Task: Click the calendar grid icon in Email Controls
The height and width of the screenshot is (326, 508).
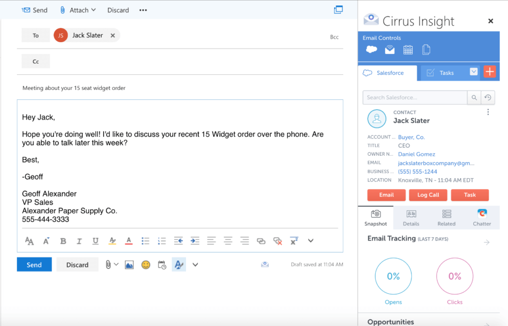Action: (408, 50)
